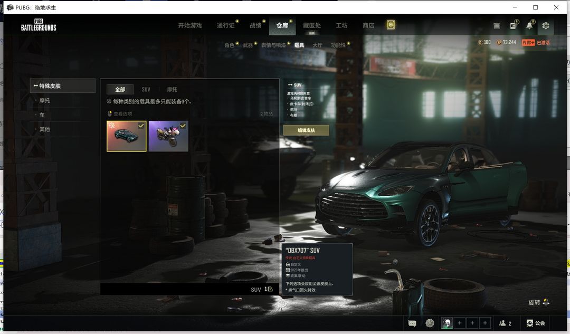Click the BP 73,244 balance
The image size is (570, 334).
(506, 43)
